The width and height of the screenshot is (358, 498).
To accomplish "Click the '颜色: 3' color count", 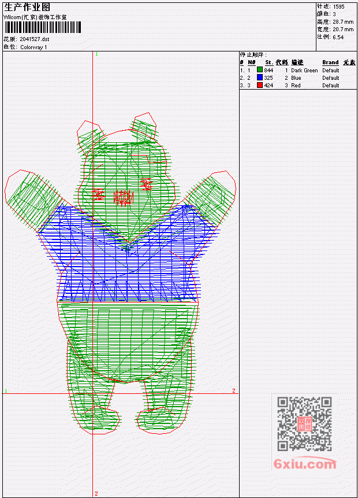I will pos(326,14).
